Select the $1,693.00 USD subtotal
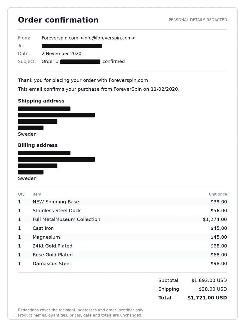 pos(209,280)
